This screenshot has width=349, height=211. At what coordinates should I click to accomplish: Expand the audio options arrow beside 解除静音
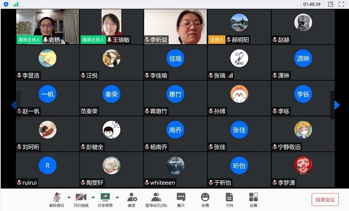(x=69, y=197)
